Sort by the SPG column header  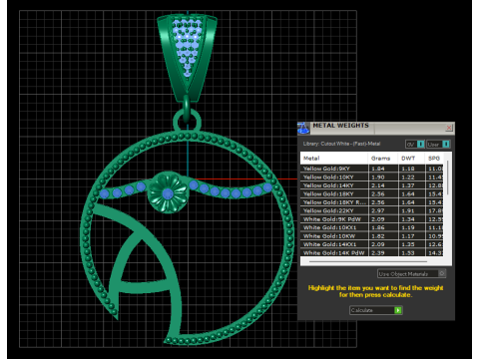(434, 159)
